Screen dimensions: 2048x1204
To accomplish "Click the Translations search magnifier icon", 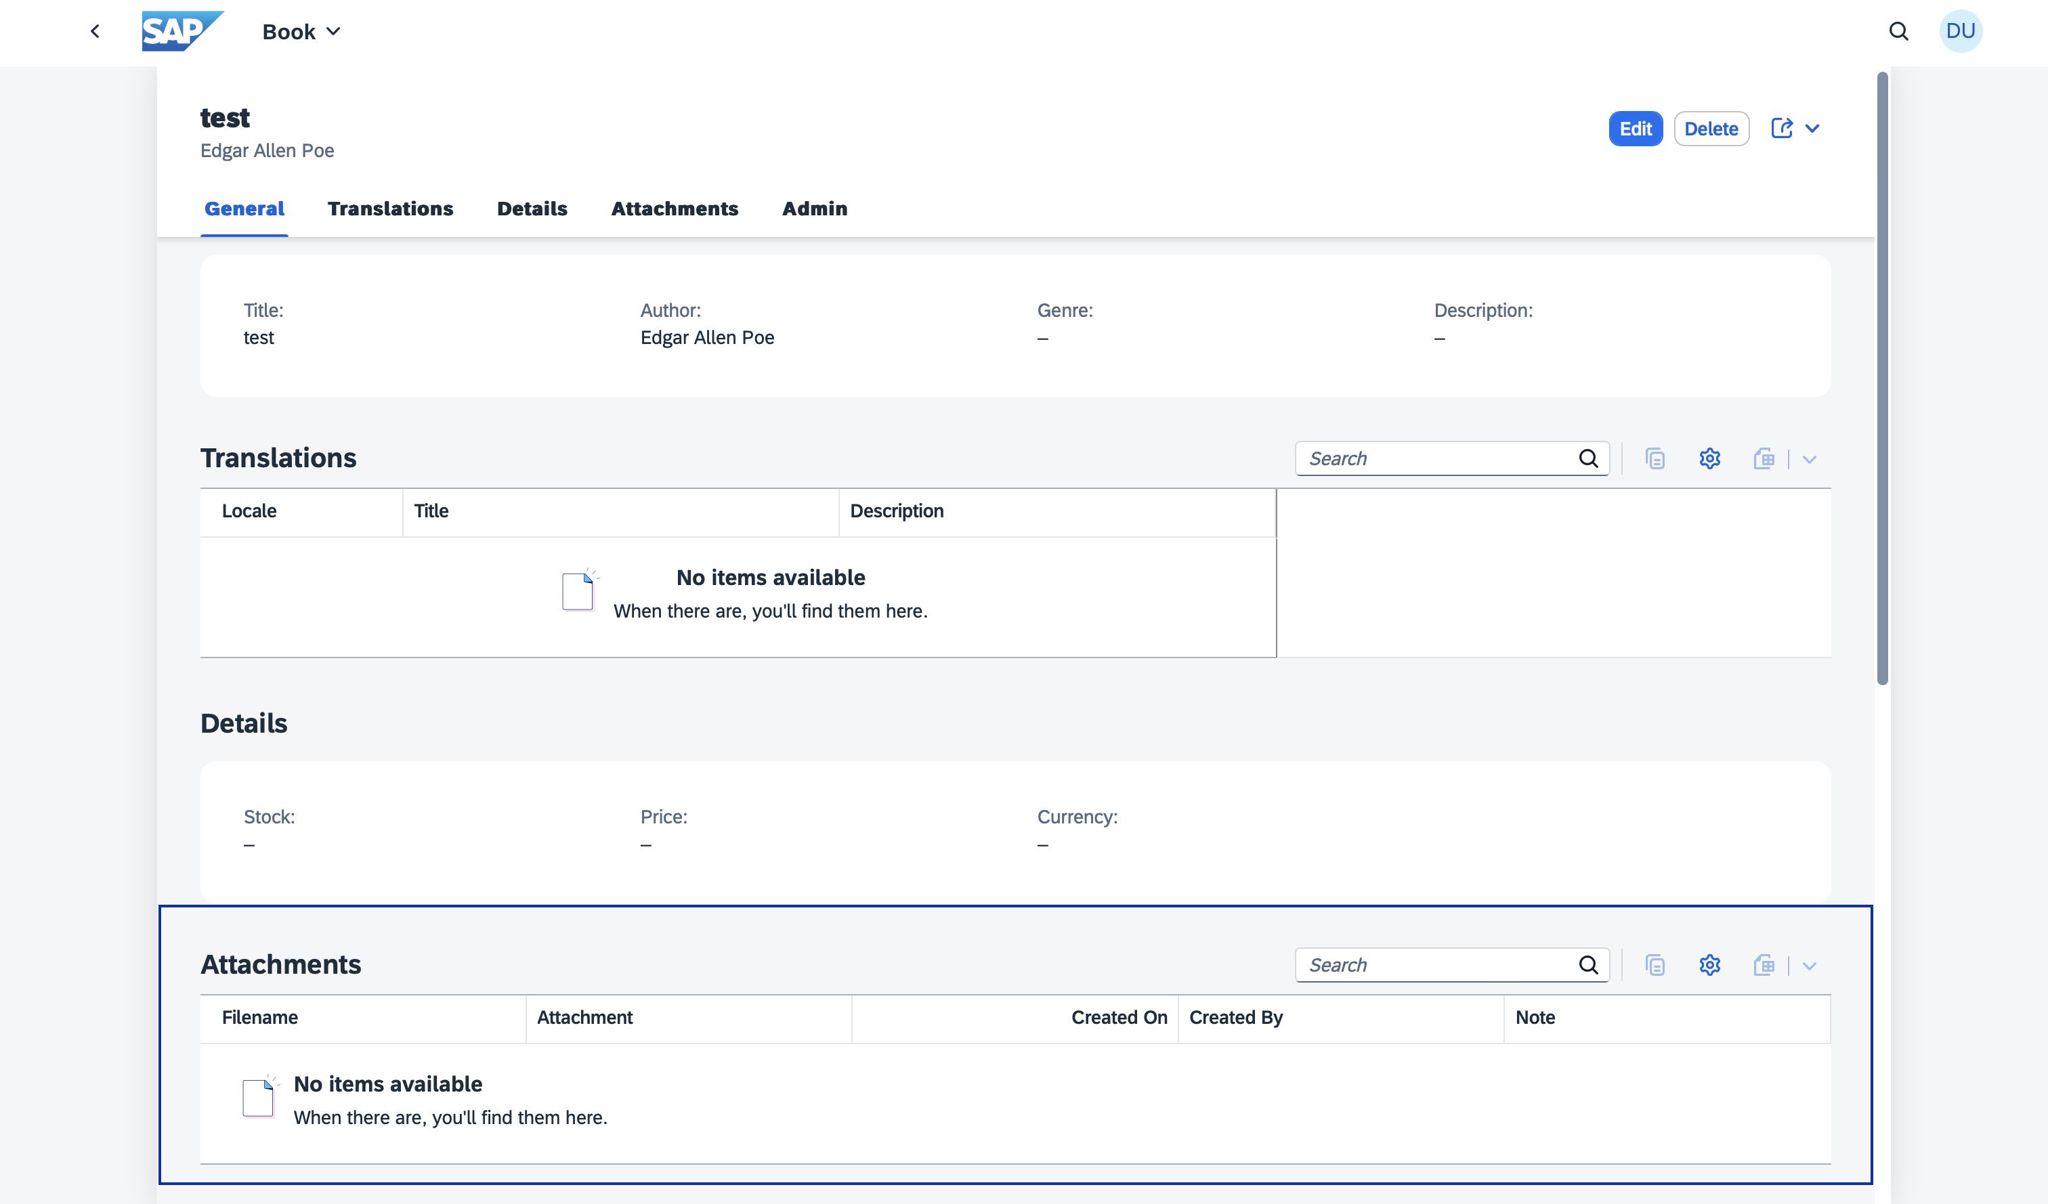I will 1588,458.
